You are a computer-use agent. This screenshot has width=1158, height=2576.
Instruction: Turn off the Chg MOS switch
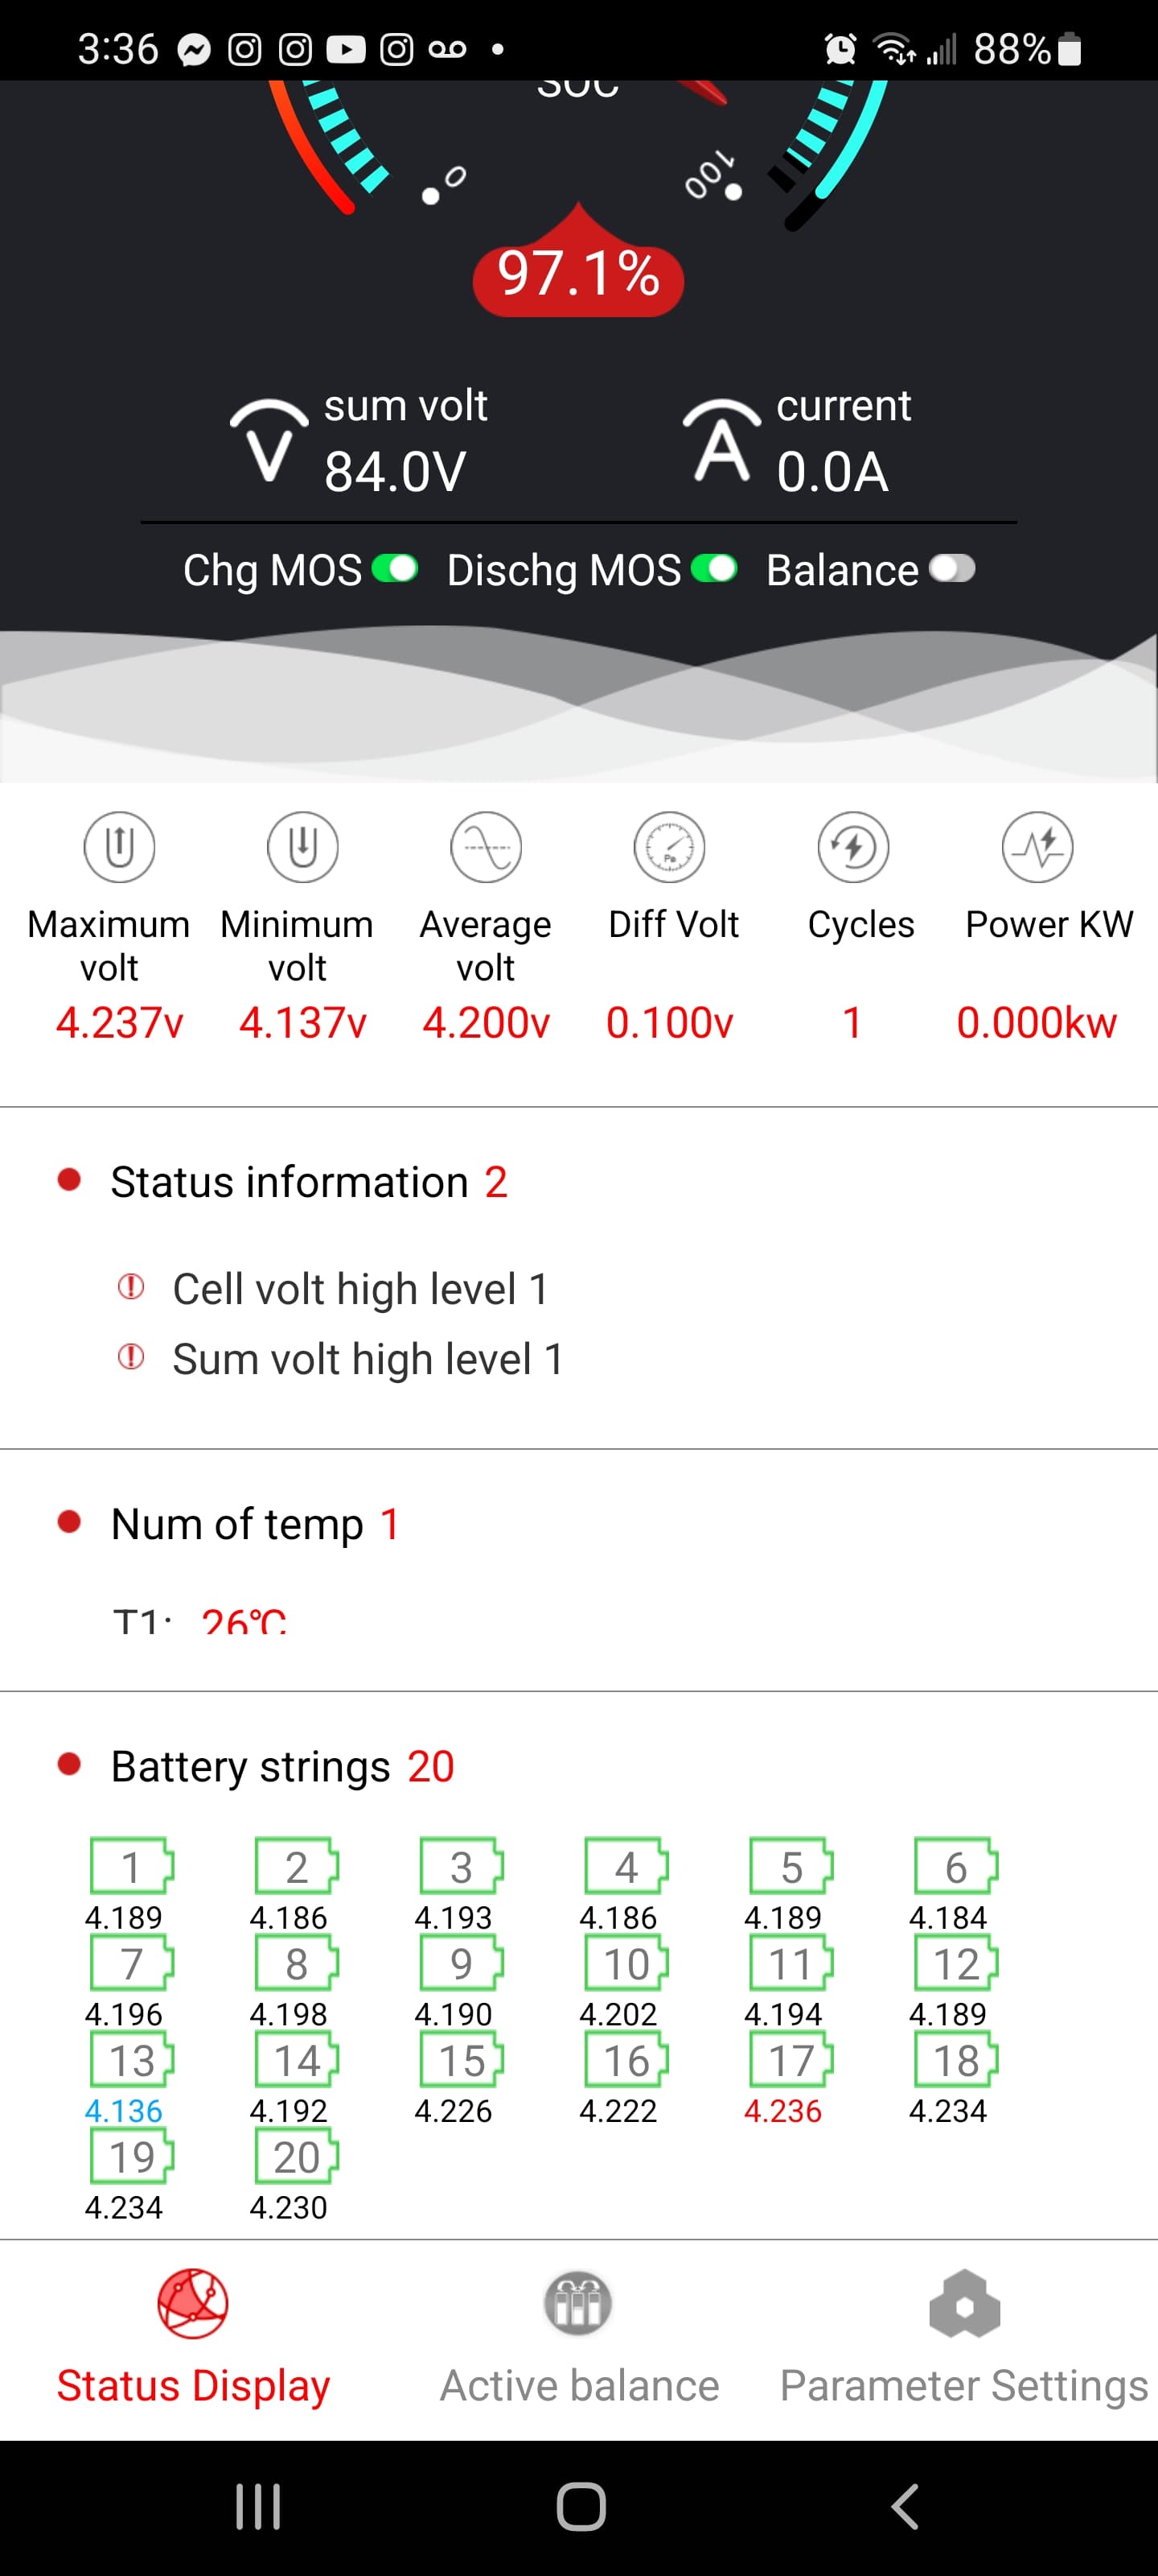click(395, 569)
